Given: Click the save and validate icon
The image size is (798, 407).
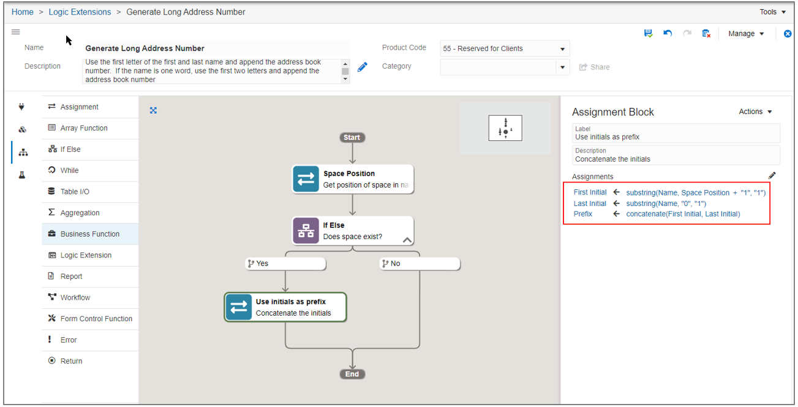Looking at the screenshot, I should click(648, 34).
